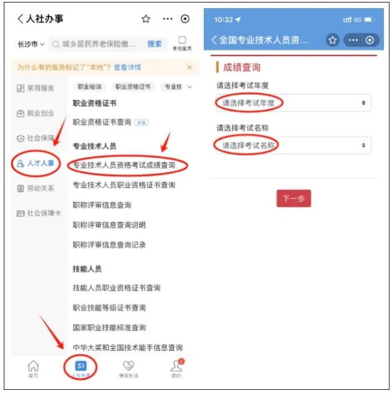Open 专业技术人员资格考试成绩查询 link

[124, 165]
